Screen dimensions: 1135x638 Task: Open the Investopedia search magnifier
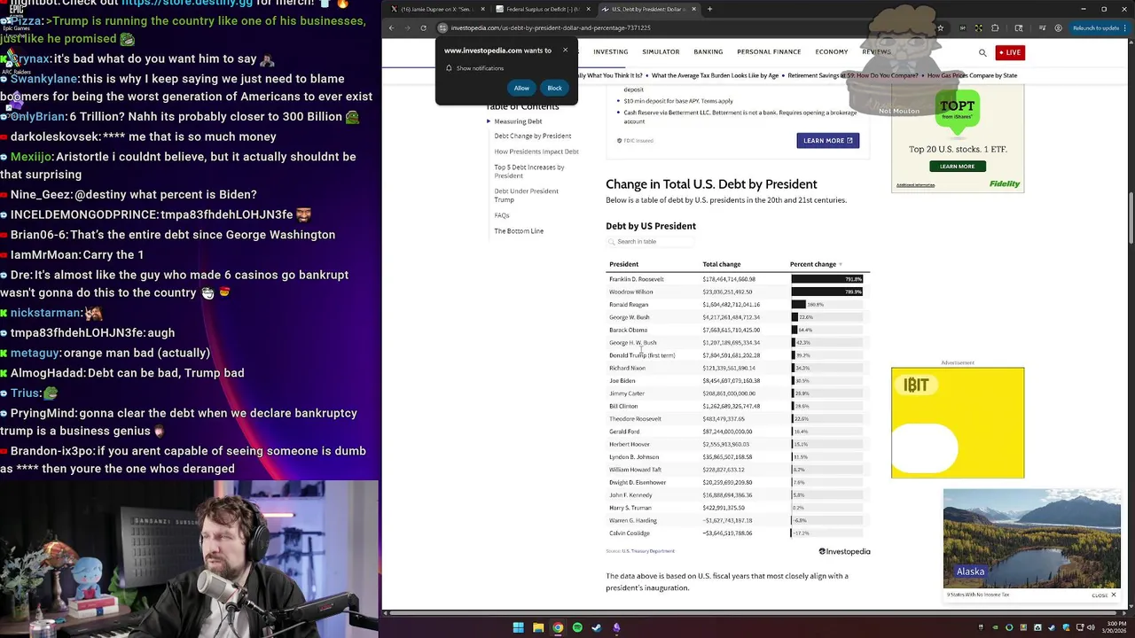point(982,52)
